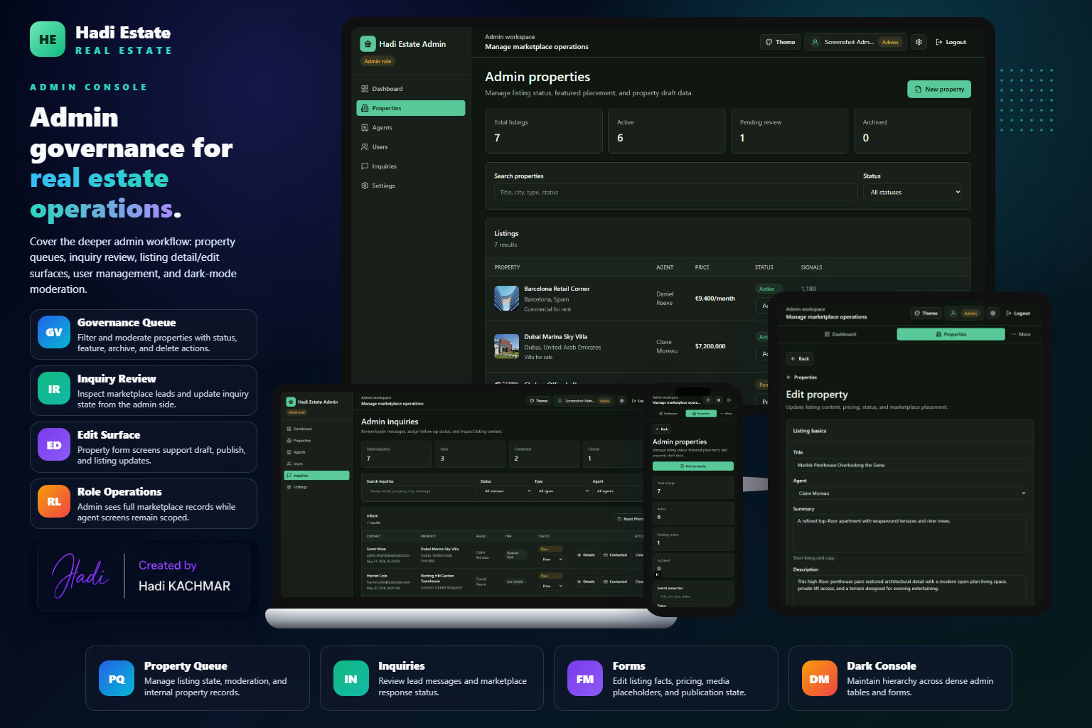
Task: Click the ED Edit Surface badge
Action: pos(54,445)
